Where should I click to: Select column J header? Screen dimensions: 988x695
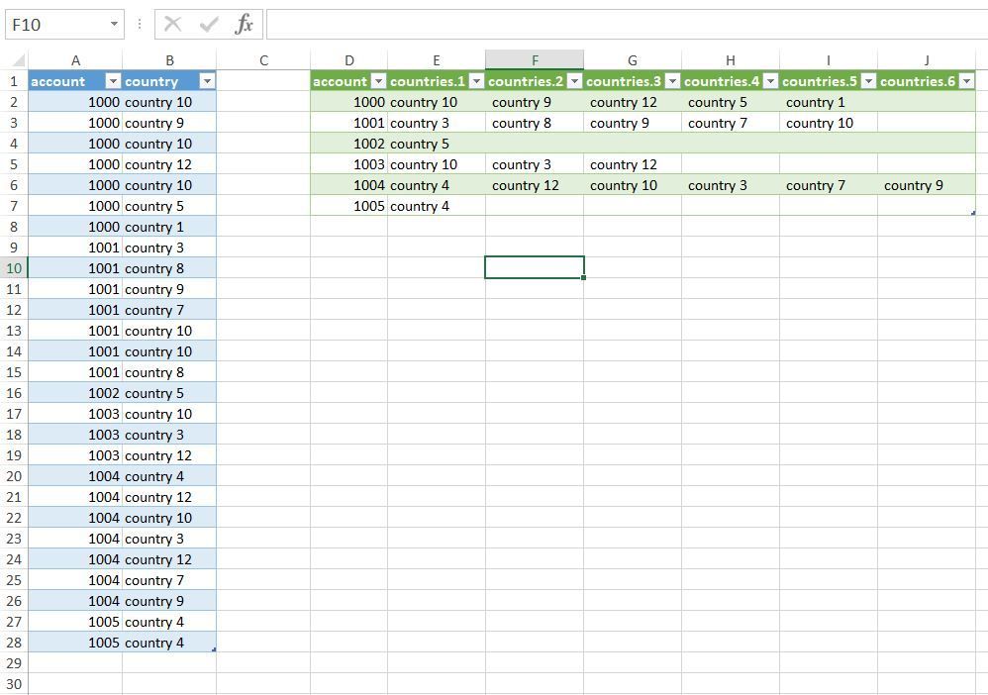point(927,60)
